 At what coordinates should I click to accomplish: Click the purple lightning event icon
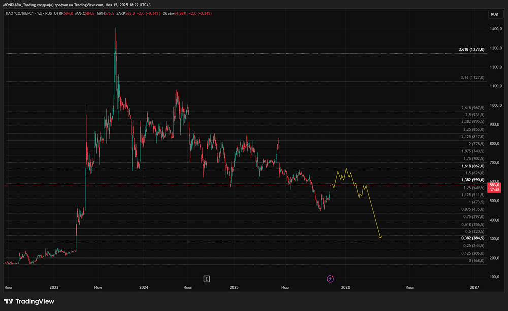pos(330,279)
